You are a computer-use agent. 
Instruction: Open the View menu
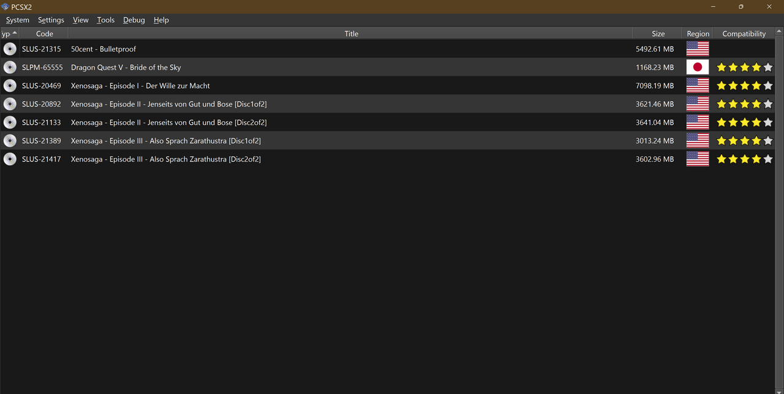pos(81,20)
